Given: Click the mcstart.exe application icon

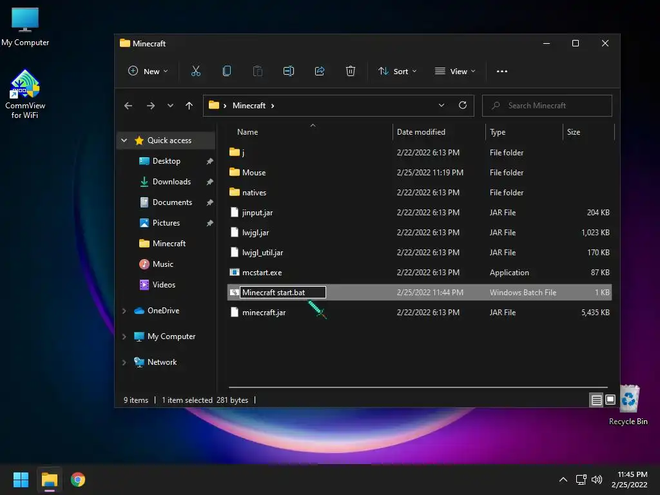Looking at the screenshot, I should click(x=235, y=273).
